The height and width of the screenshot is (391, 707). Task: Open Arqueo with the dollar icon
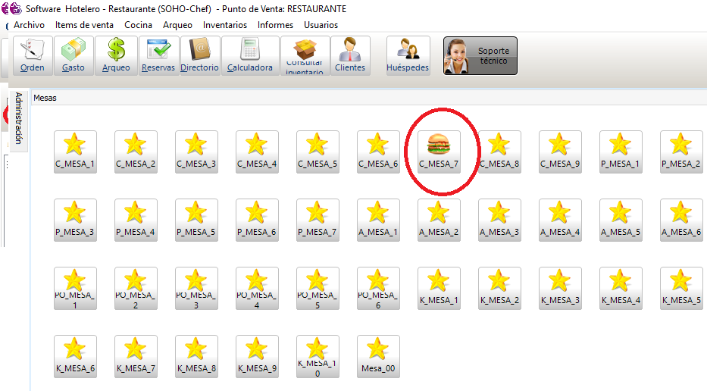pos(117,56)
